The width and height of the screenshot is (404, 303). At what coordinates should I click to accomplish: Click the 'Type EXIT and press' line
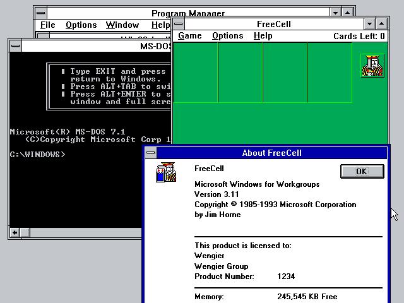click(x=118, y=71)
